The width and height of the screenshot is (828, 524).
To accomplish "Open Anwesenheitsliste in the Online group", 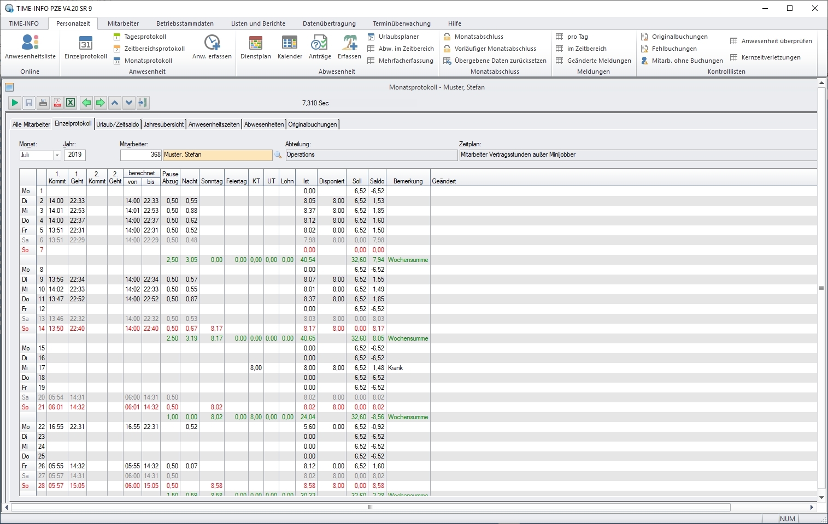I will 30,47.
